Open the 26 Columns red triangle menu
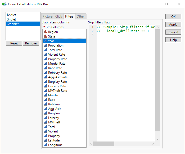The width and height of the screenshot is (185, 154). 44,27
